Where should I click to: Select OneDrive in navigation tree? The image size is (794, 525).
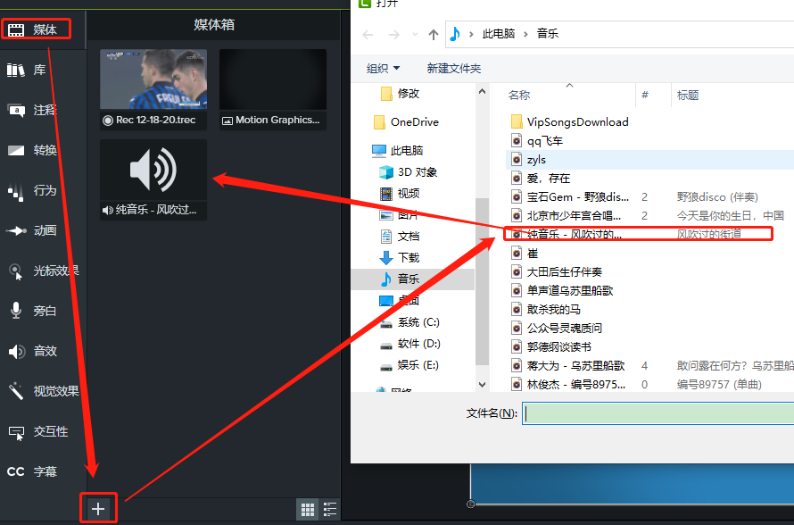tap(406, 122)
